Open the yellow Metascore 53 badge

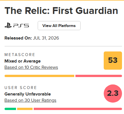tap(113, 61)
